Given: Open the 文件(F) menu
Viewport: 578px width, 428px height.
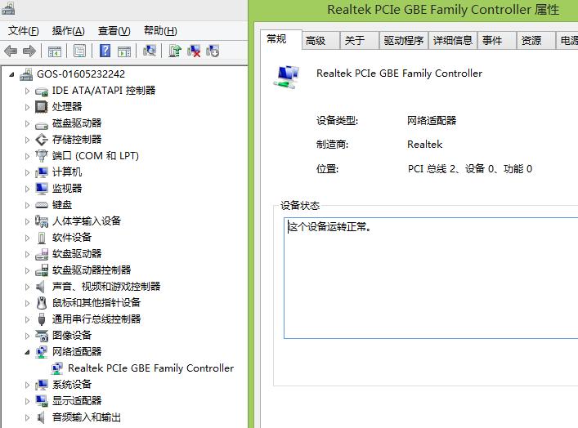Looking at the screenshot, I should (x=23, y=31).
